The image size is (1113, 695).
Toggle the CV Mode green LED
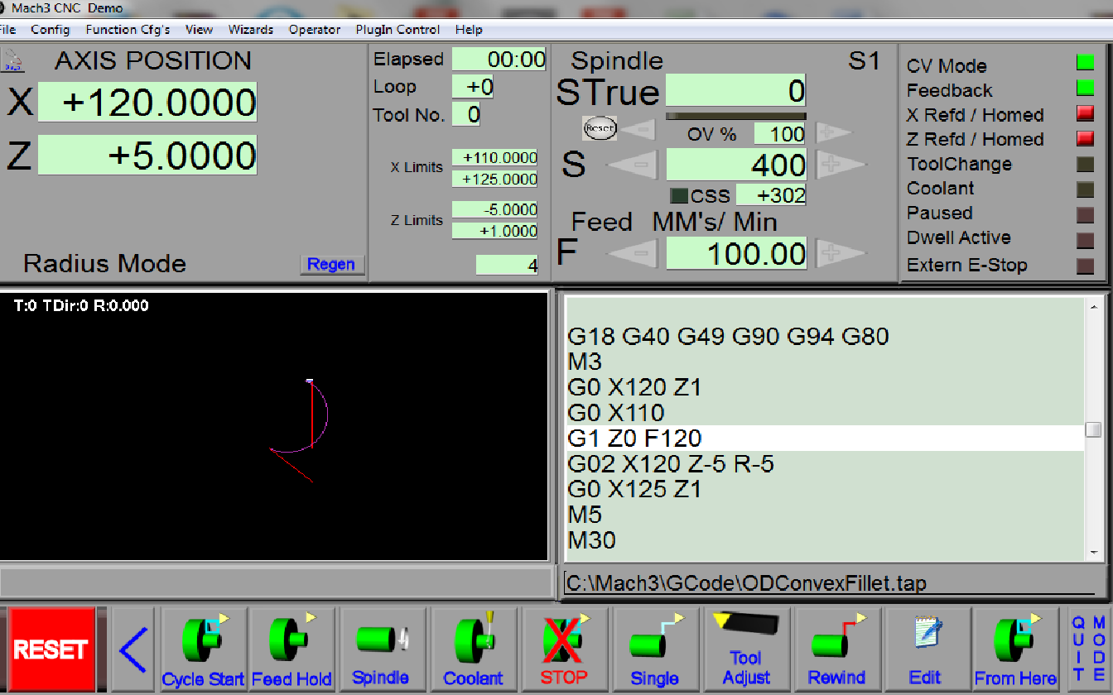[1085, 63]
